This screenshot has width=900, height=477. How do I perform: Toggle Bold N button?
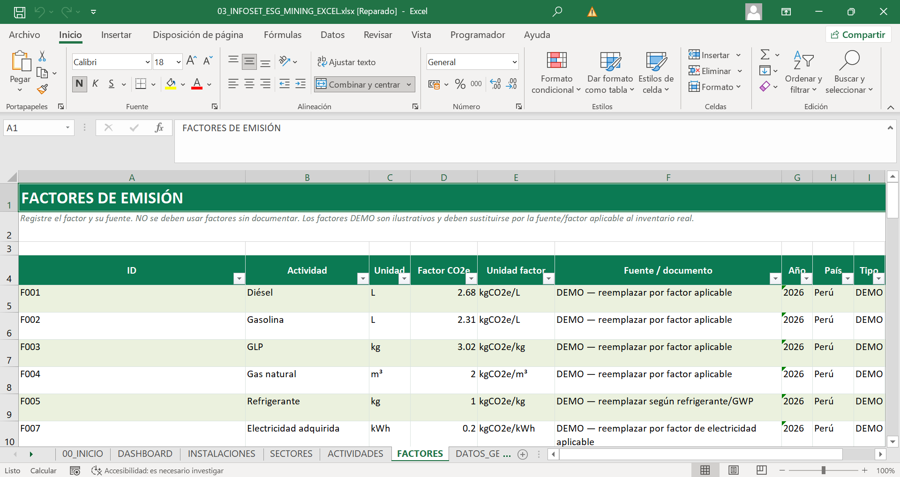tap(79, 84)
